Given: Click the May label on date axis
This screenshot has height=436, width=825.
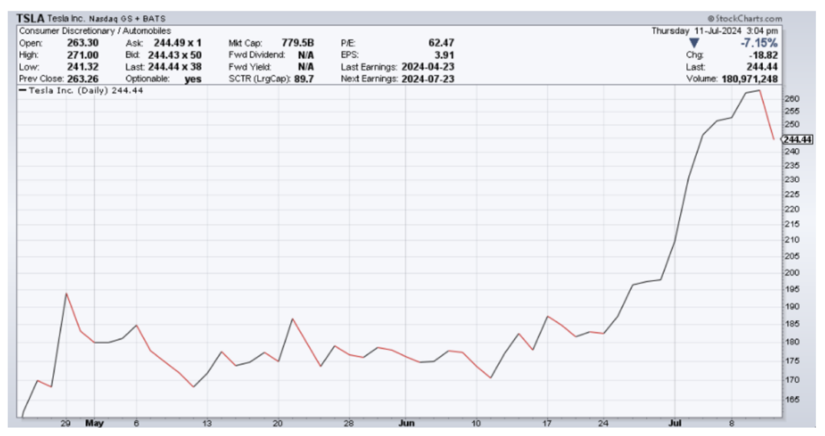Looking at the screenshot, I should point(95,423).
